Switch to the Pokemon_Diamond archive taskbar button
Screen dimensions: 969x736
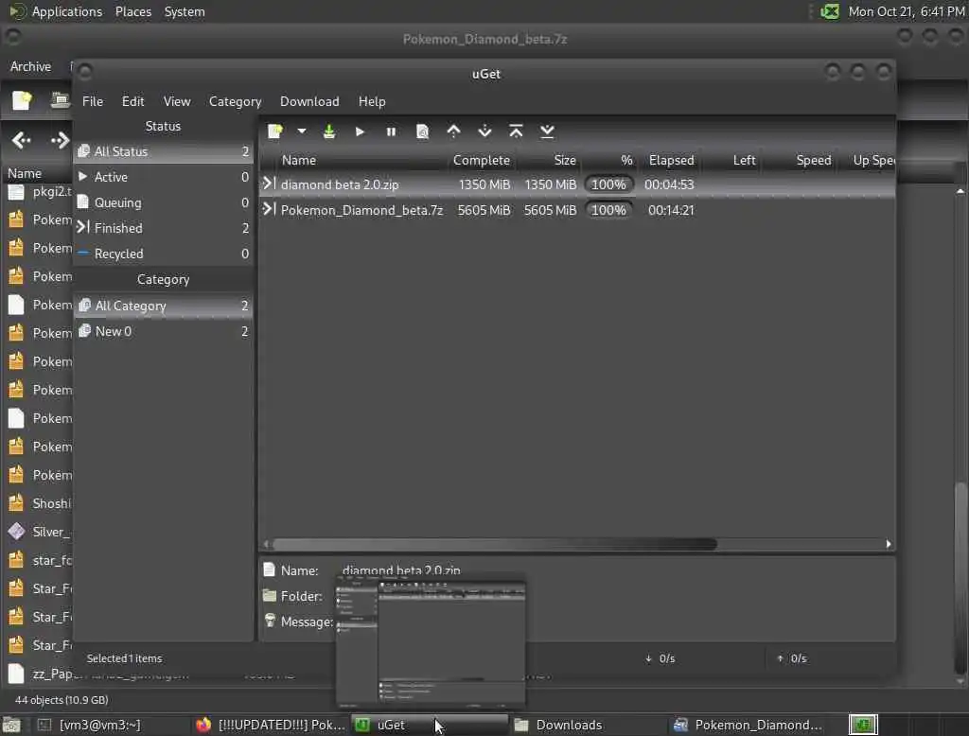[747, 725]
